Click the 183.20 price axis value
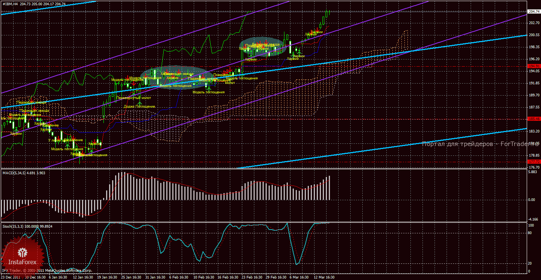This screenshot has width=541, height=280. click(534, 131)
